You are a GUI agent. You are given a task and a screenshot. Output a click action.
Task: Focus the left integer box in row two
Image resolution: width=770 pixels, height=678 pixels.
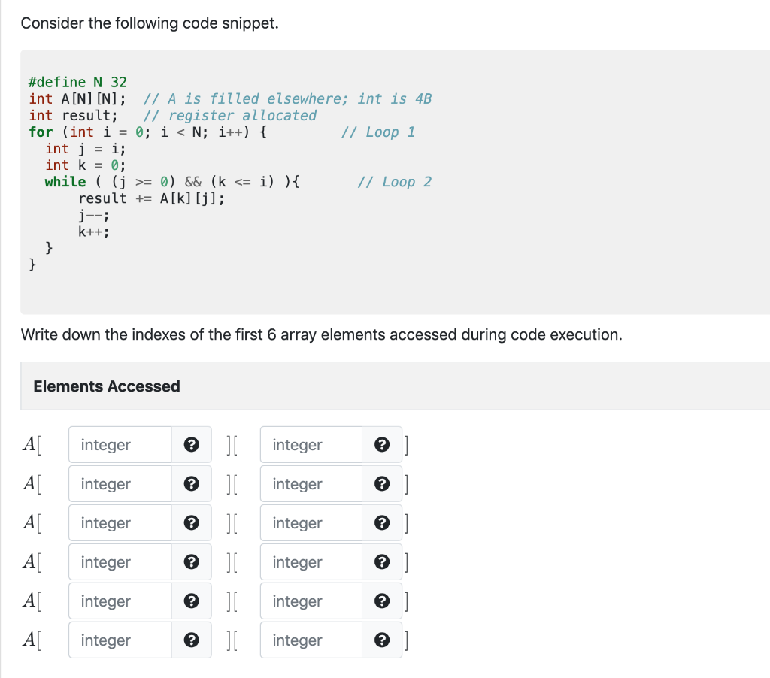119,483
